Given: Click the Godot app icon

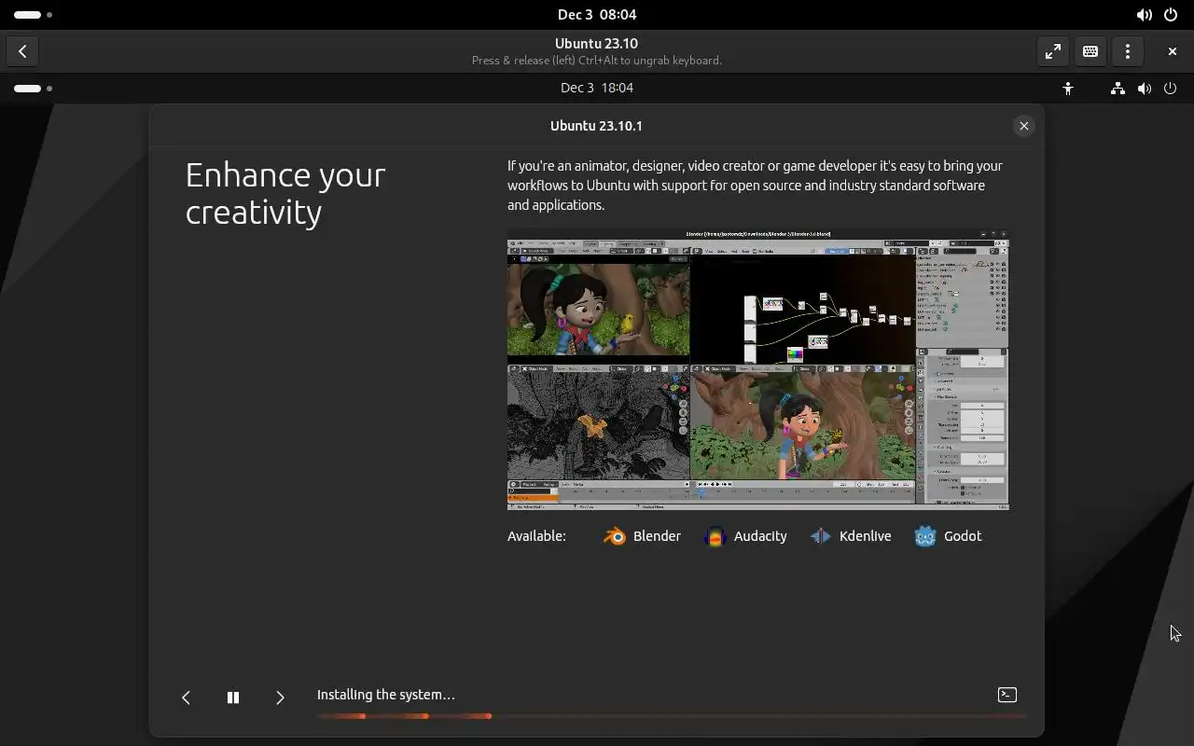Looking at the screenshot, I should [925, 536].
